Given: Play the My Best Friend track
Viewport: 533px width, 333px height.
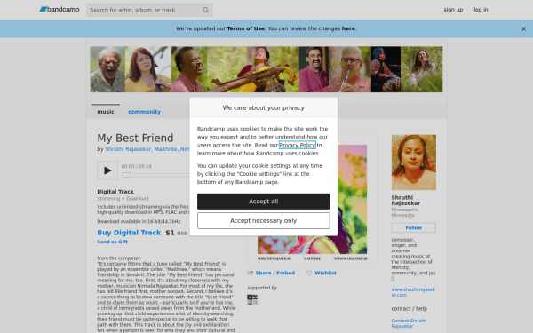Looking at the screenshot, I should coord(107,170).
